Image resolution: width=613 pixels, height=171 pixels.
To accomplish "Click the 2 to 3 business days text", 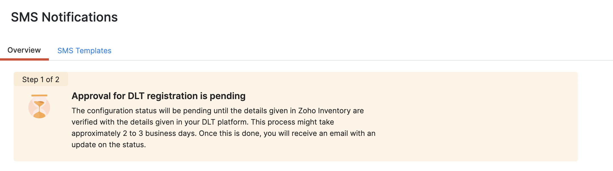I will pos(159,133).
